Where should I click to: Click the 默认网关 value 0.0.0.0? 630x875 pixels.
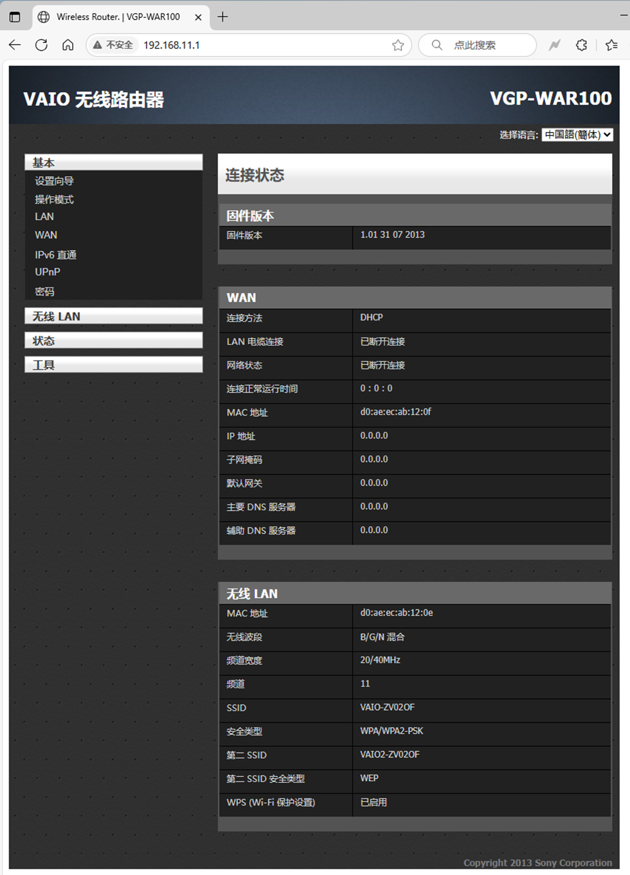pyautogui.click(x=374, y=483)
